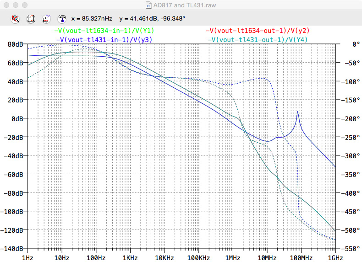The image size is (362, 262).
Task: Click the zoom-to-fit magnifier icon
Action: coord(15,19)
